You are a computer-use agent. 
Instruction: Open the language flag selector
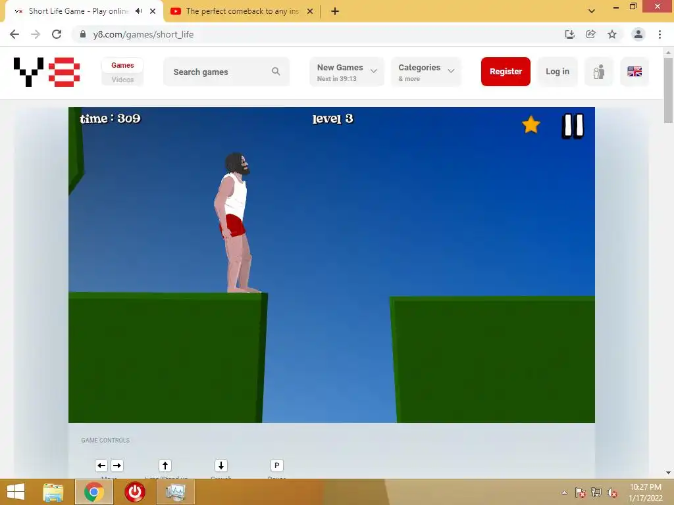click(635, 72)
